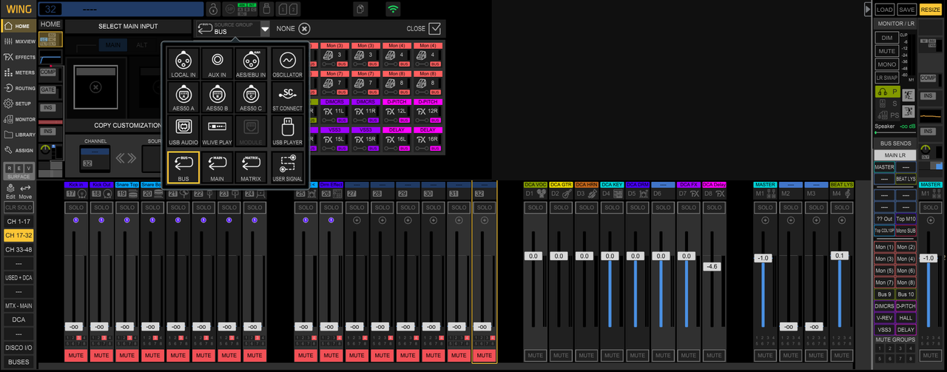This screenshot has width=947, height=372.
Task: Switch to BUSES layer
Action: (x=18, y=362)
